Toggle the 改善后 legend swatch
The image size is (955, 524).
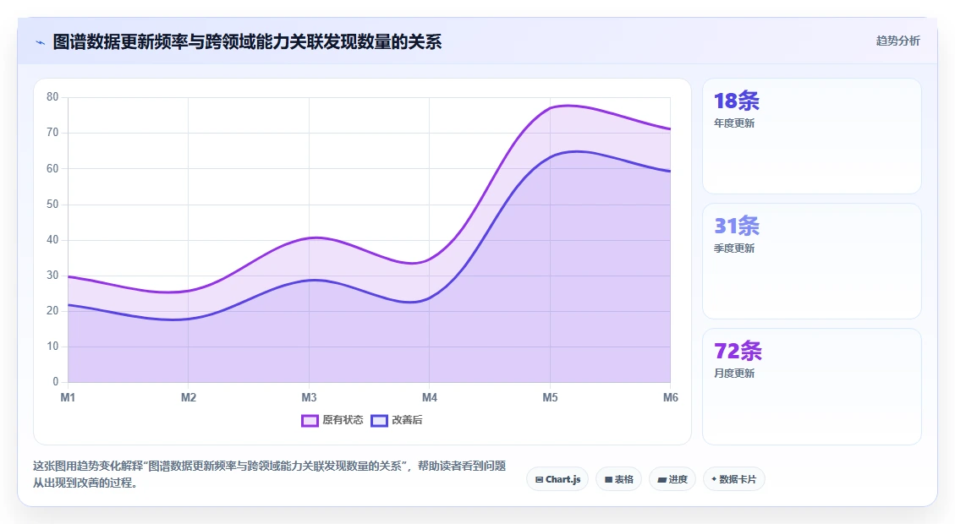tap(380, 421)
